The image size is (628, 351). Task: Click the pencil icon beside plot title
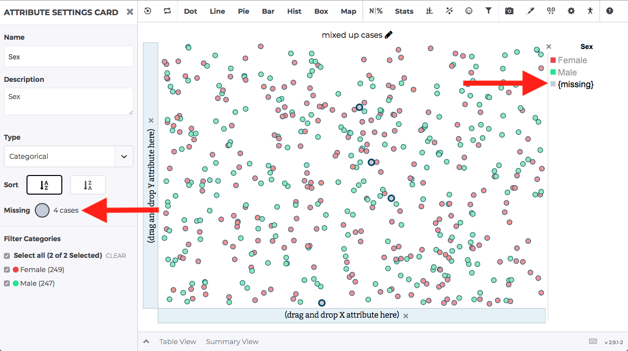tap(389, 35)
